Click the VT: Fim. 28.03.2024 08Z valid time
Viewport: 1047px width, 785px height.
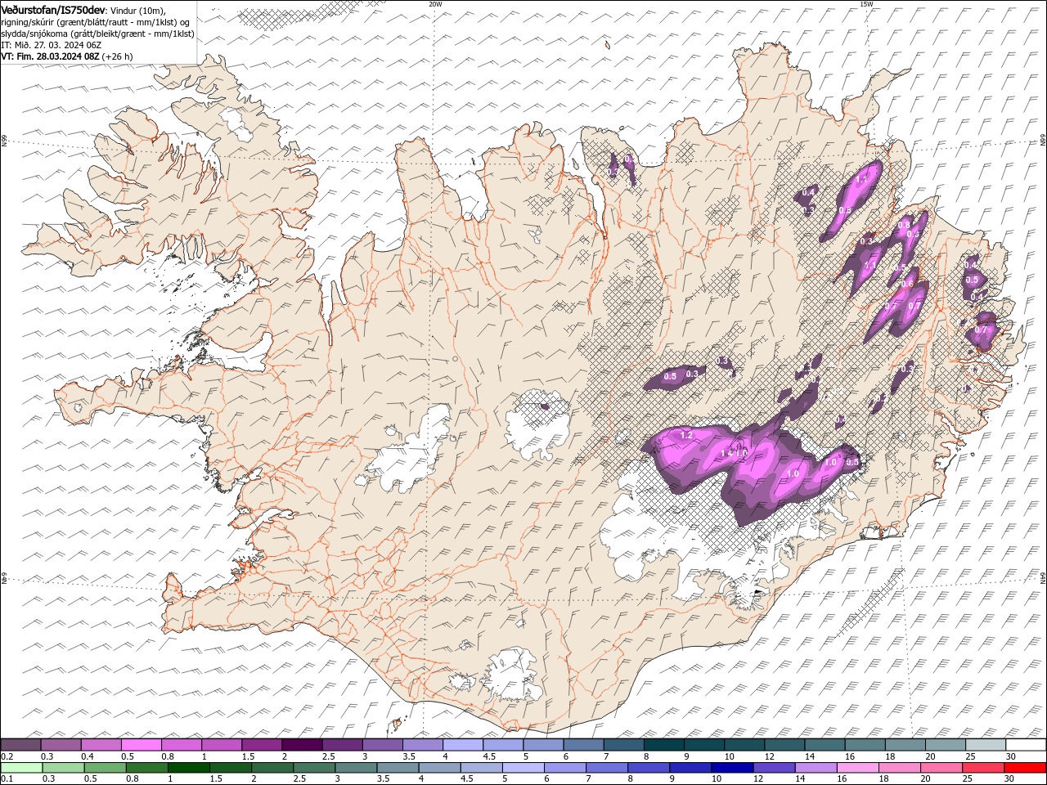click(x=50, y=56)
